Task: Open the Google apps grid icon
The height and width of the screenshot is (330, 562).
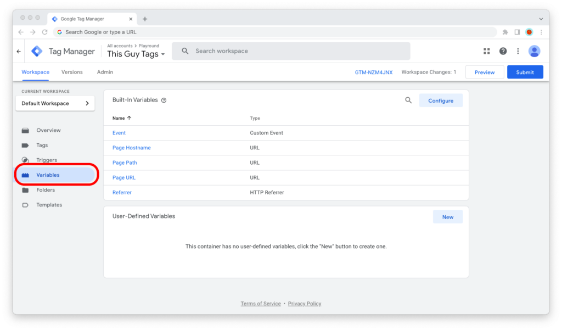Action: coord(486,51)
